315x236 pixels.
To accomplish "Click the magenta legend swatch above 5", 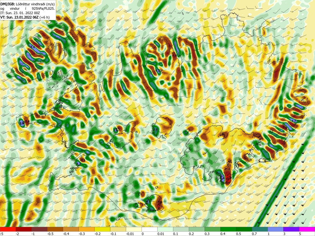I will tap(307, 229).
